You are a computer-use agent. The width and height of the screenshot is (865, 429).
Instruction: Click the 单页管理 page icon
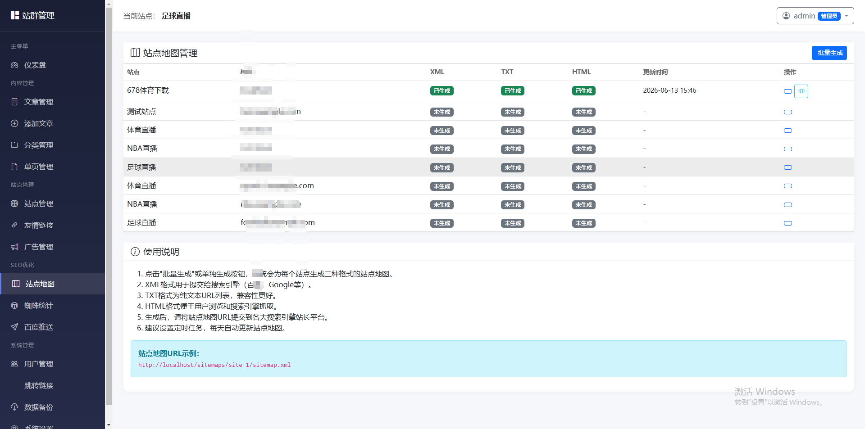coord(14,167)
